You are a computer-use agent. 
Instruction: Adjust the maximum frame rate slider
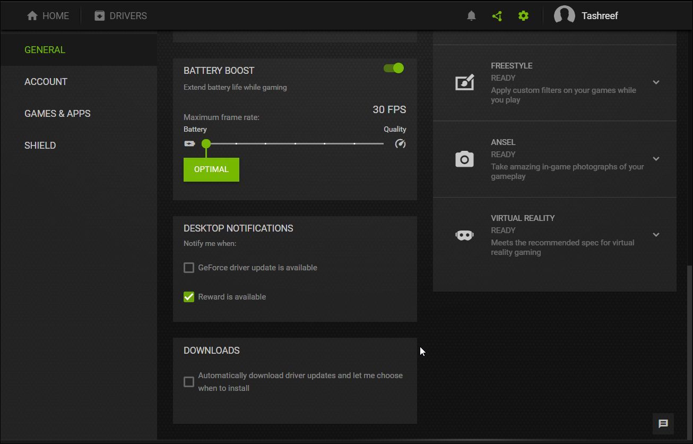coord(206,143)
